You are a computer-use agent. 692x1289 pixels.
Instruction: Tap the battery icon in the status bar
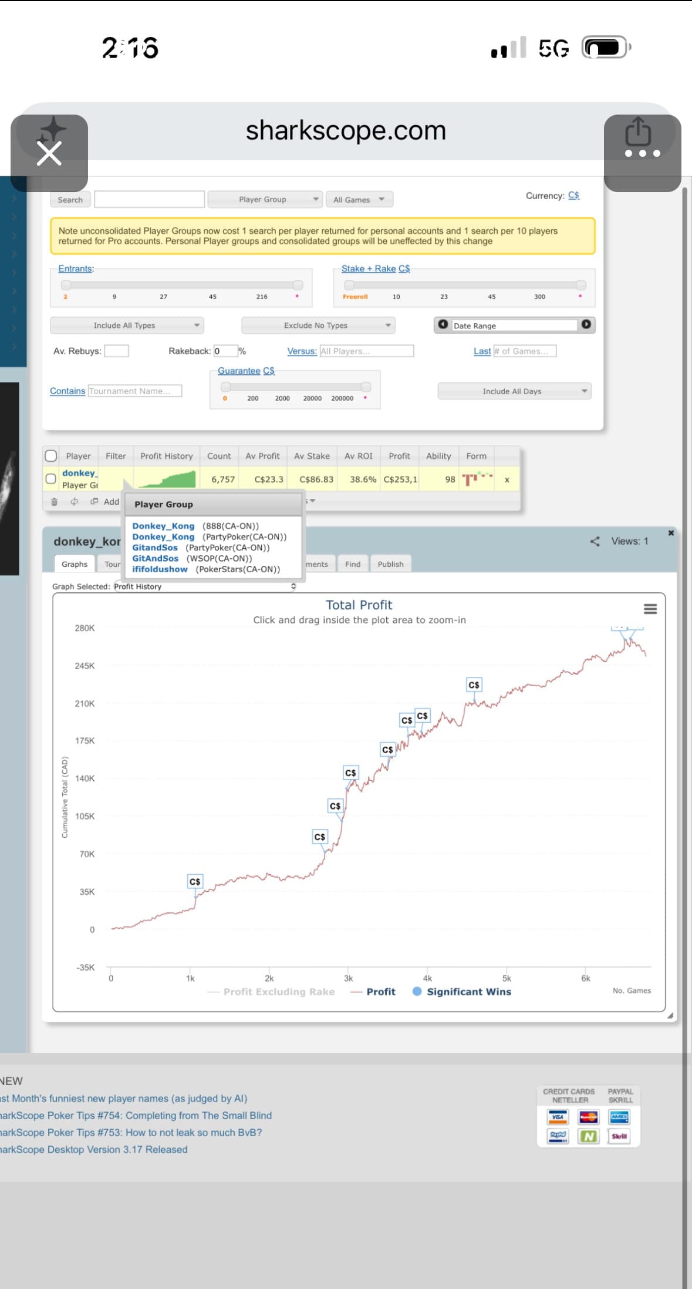coord(606,48)
